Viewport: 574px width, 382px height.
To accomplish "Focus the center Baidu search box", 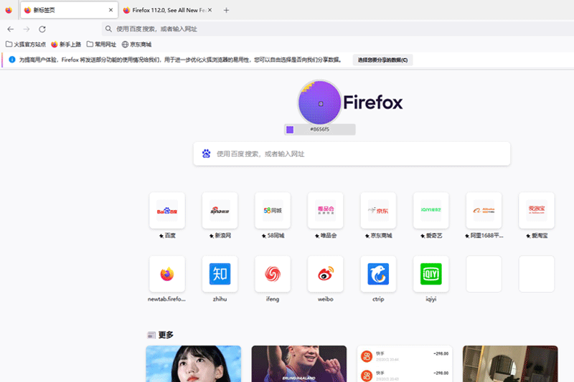I will point(352,153).
